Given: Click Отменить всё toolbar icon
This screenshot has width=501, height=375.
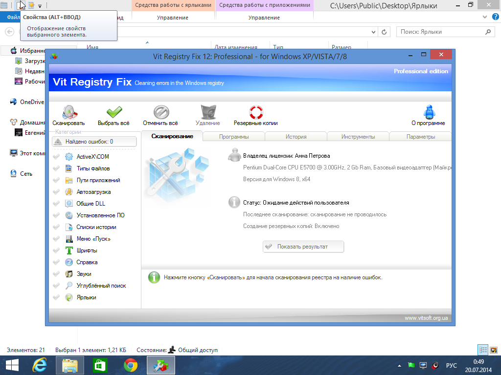Looking at the screenshot, I should tap(161, 112).
